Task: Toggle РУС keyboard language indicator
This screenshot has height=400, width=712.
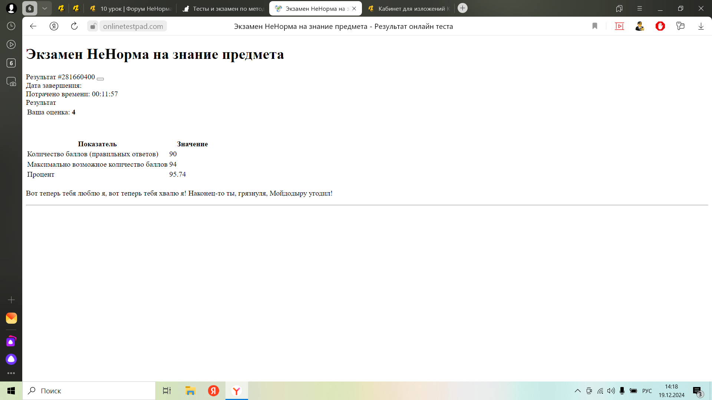Action: [647, 391]
